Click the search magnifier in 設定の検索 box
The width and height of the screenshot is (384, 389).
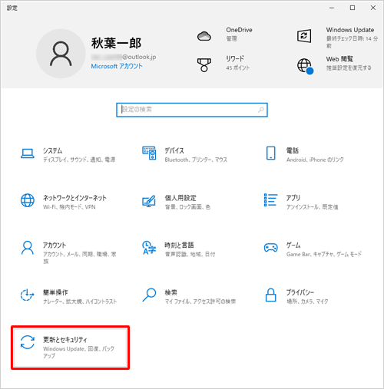[261, 110]
